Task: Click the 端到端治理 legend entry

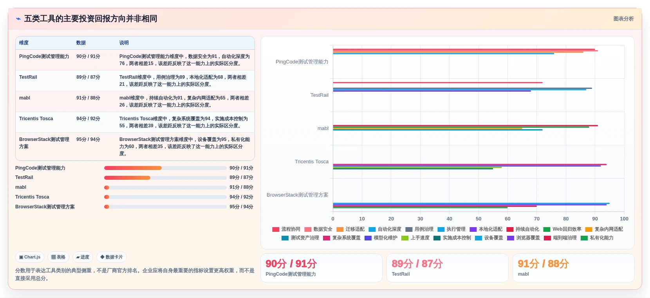Action: click(x=560, y=238)
